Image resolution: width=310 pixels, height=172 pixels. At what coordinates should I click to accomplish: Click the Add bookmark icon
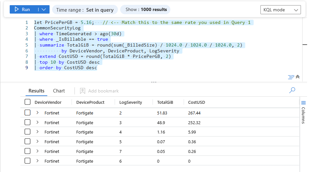point(83,91)
